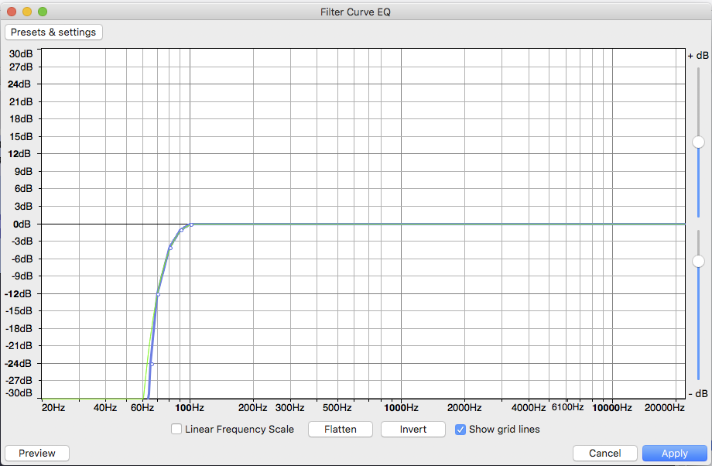Viewport: 712px width, 466px height.
Task: Start the effect Preview
Action: click(37, 454)
